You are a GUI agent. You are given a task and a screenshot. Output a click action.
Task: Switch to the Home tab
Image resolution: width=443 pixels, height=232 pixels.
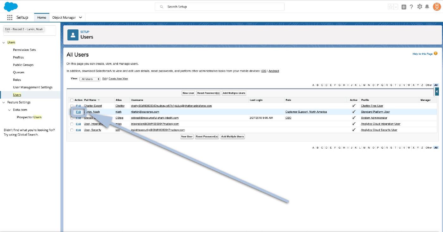[x=41, y=18]
